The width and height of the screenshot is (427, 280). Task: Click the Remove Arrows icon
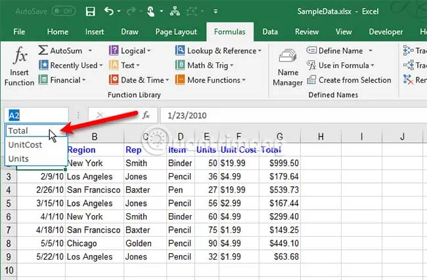coord(409,79)
